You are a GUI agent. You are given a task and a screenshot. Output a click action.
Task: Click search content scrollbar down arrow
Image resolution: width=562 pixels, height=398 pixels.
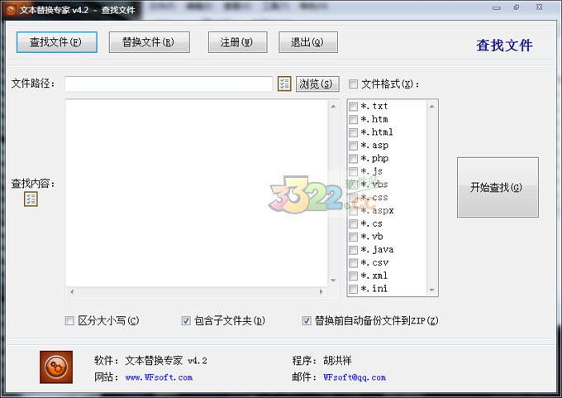click(x=333, y=281)
